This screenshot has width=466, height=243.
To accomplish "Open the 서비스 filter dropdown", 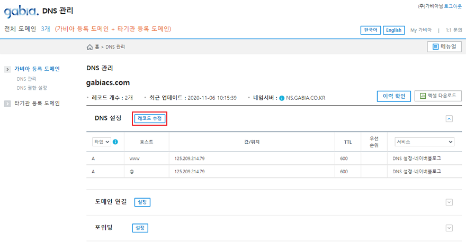I will (424, 142).
